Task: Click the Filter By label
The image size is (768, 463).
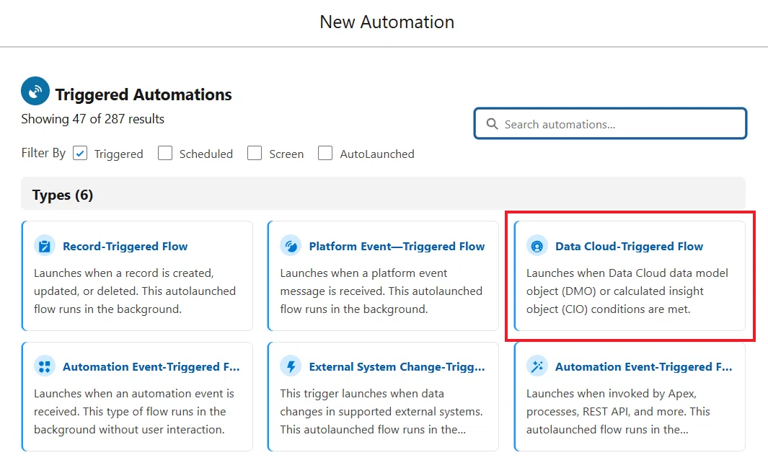Action: [43, 154]
